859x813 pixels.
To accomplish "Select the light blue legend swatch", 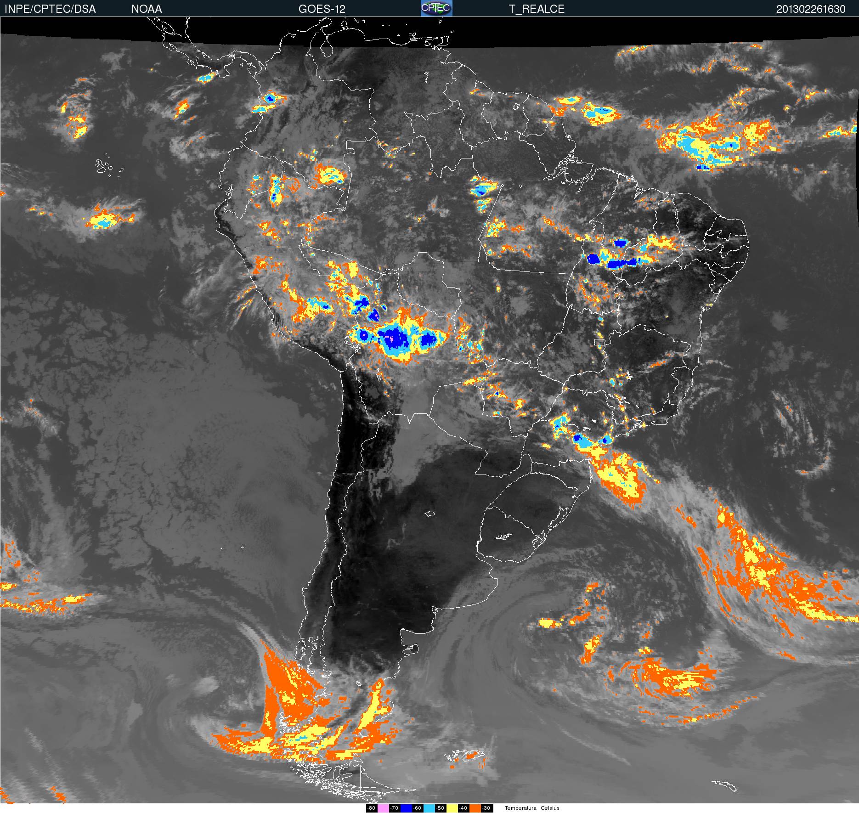I will (429, 808).
